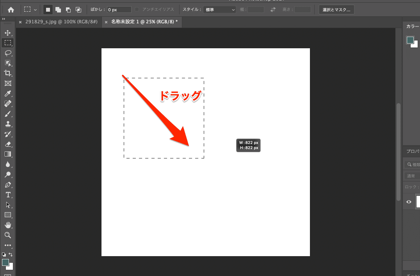
Task: Swap foreground and background colors
Action: 11,255
